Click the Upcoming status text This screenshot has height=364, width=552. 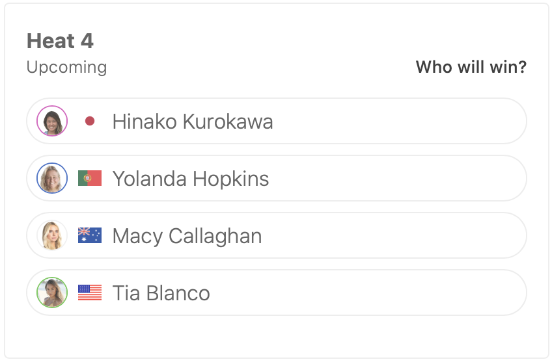[x=66, y=67]
